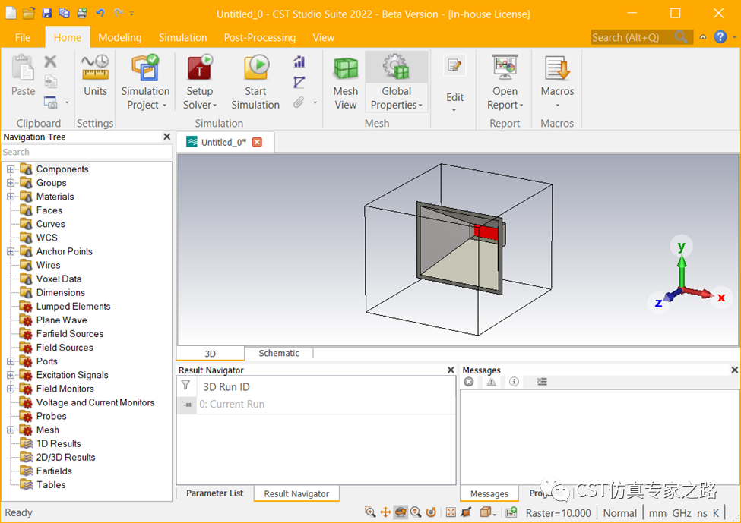741x523 pixels.
Task: Open Mesh View
Action: pyautogui.click(x=346, y=82)
